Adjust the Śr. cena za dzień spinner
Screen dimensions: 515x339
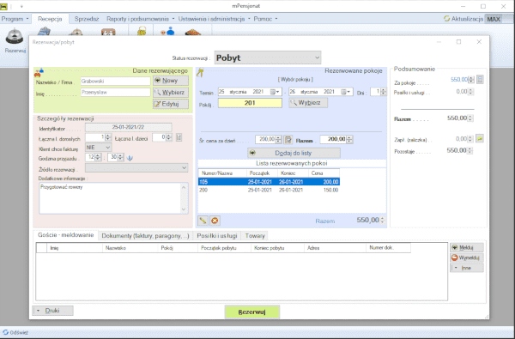coord(278,140)
